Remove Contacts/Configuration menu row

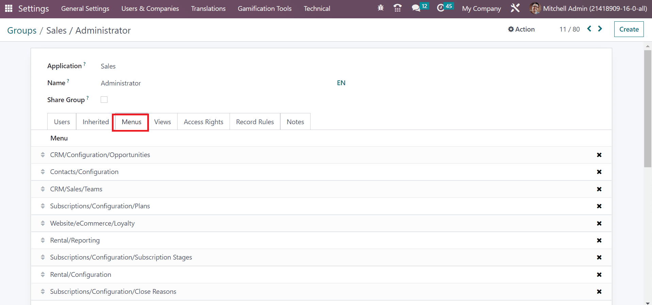(599, 172)
